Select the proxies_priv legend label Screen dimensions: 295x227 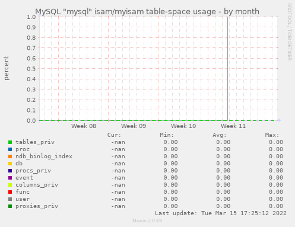[x=37, y=206]
